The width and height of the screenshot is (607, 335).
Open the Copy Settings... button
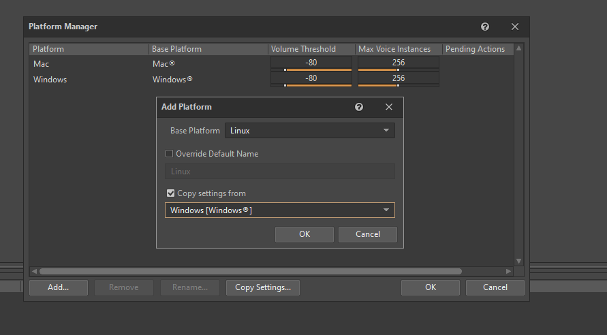tap(263, 287)
